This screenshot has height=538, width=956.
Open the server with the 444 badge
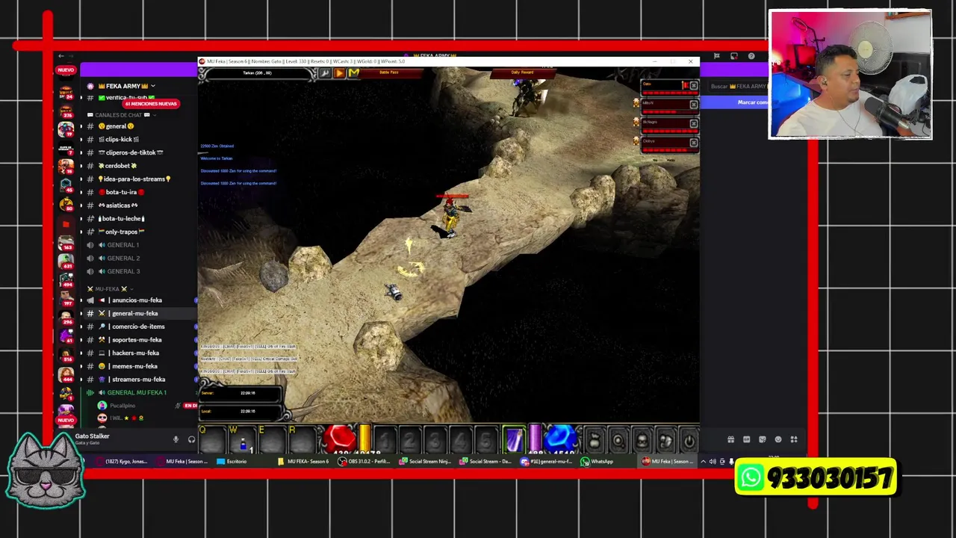[66, 374]
